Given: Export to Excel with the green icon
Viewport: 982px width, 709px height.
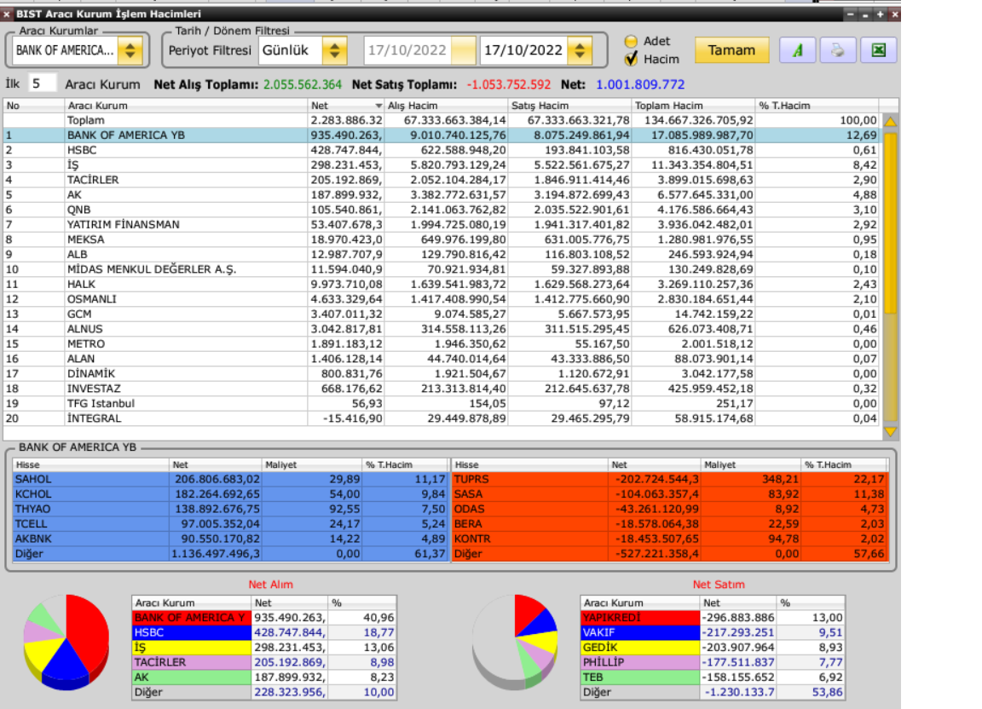Looking at the screenshot, I should point(879,50).
